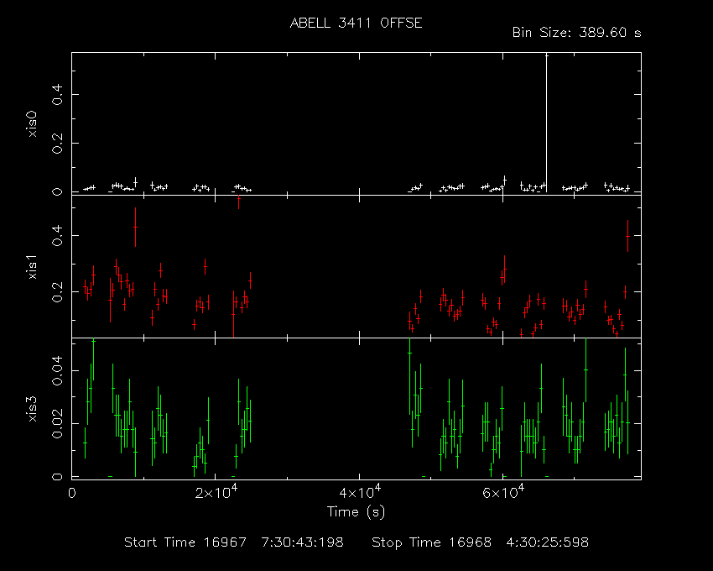Click the Stop Time 16968 text
This screenshot has height=571, width=713.
point(431,542)
